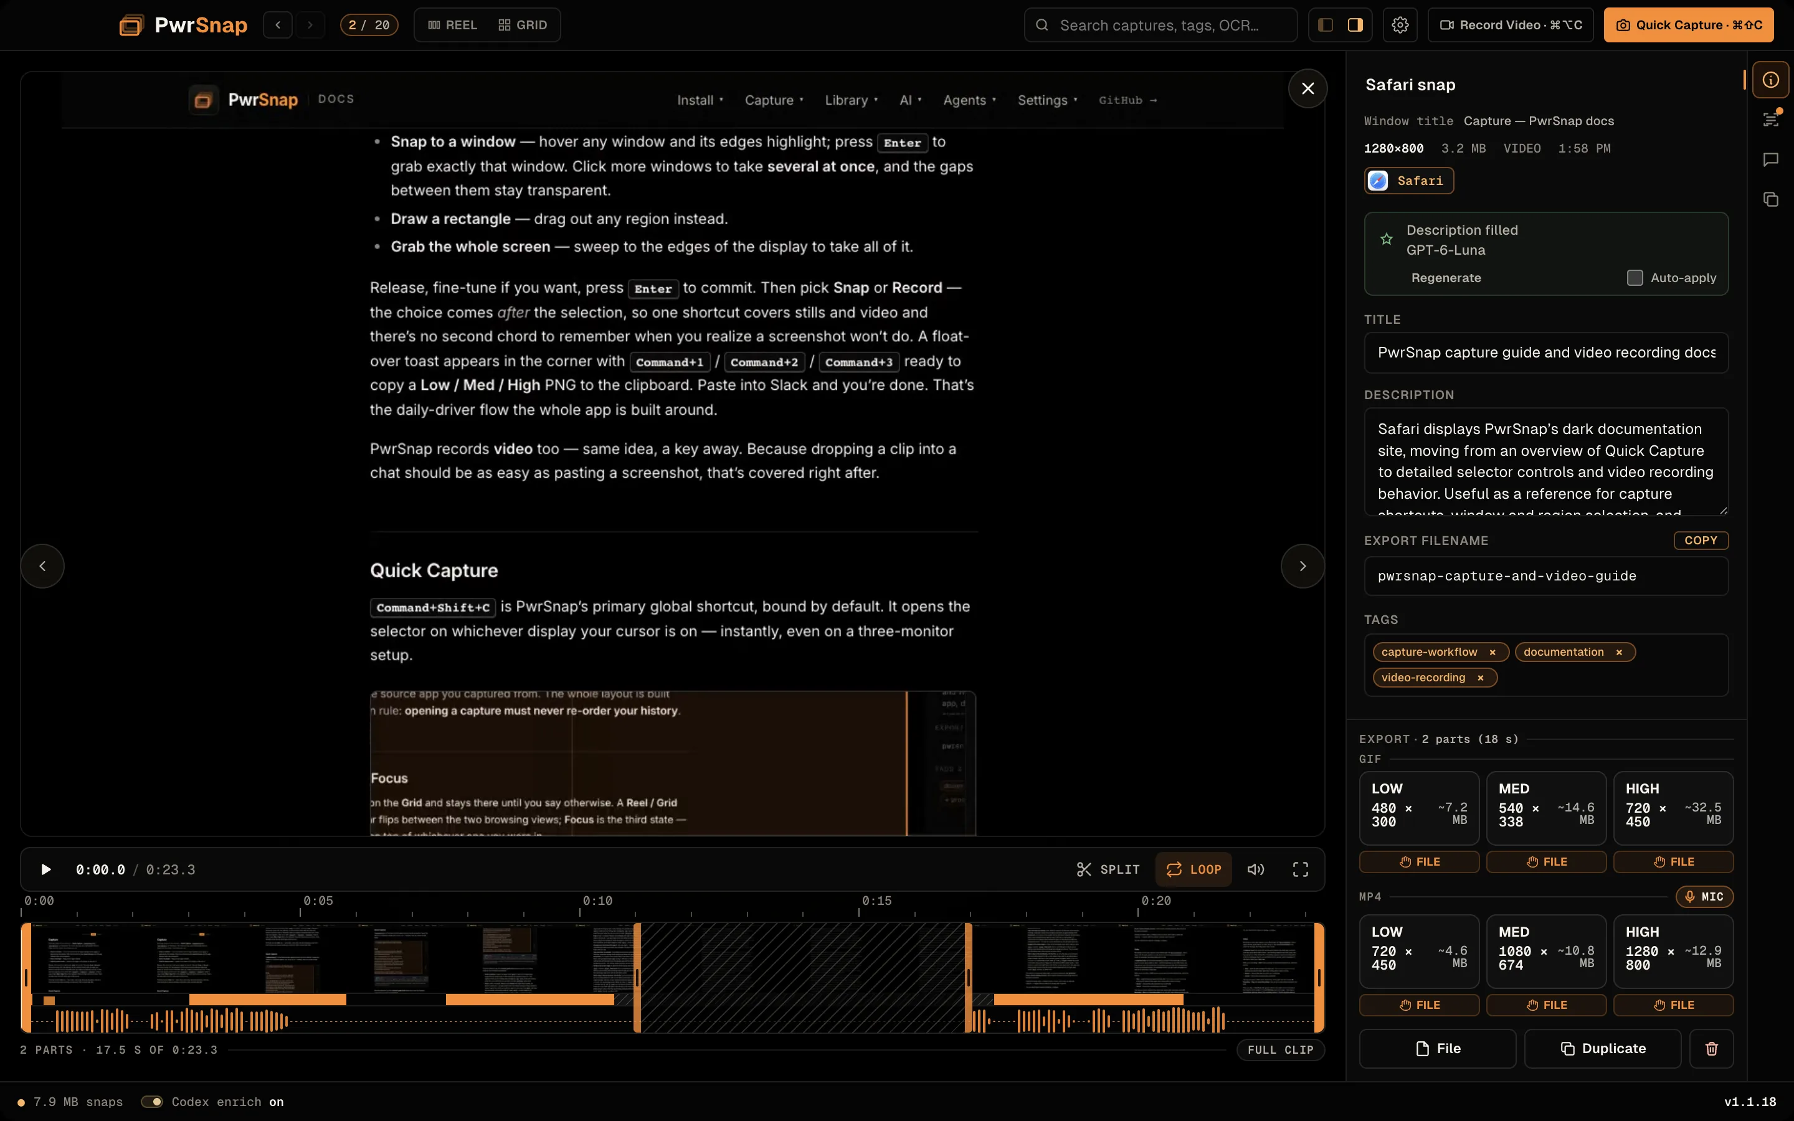
Task: Open the Agents menu in docs page
Action: pyautogui.click(x=969, y=100)
